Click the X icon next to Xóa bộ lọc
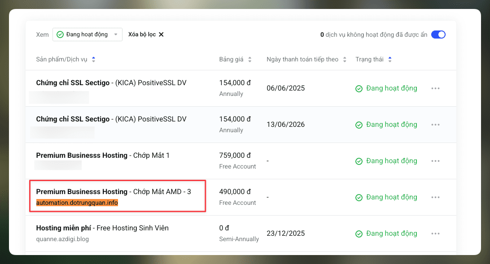 162,34
